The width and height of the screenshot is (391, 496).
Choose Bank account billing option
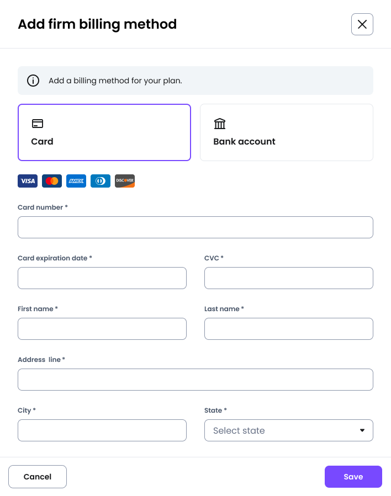coord(286,132)
